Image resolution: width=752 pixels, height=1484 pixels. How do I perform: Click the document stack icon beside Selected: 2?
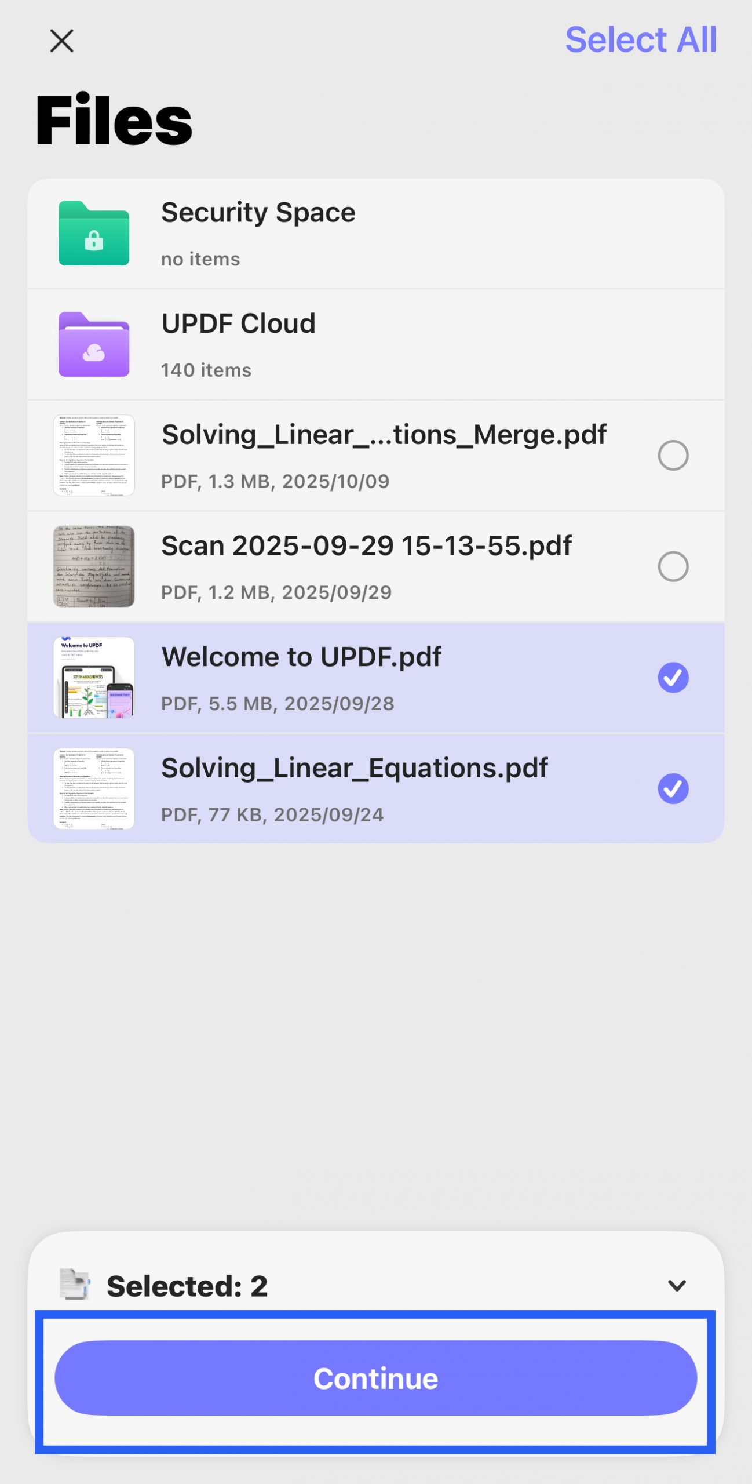coord(76,1284)
